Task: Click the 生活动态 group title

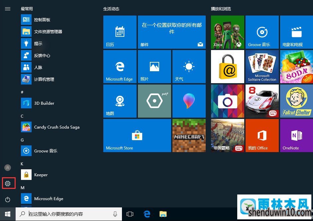Action: coord(111,9)
